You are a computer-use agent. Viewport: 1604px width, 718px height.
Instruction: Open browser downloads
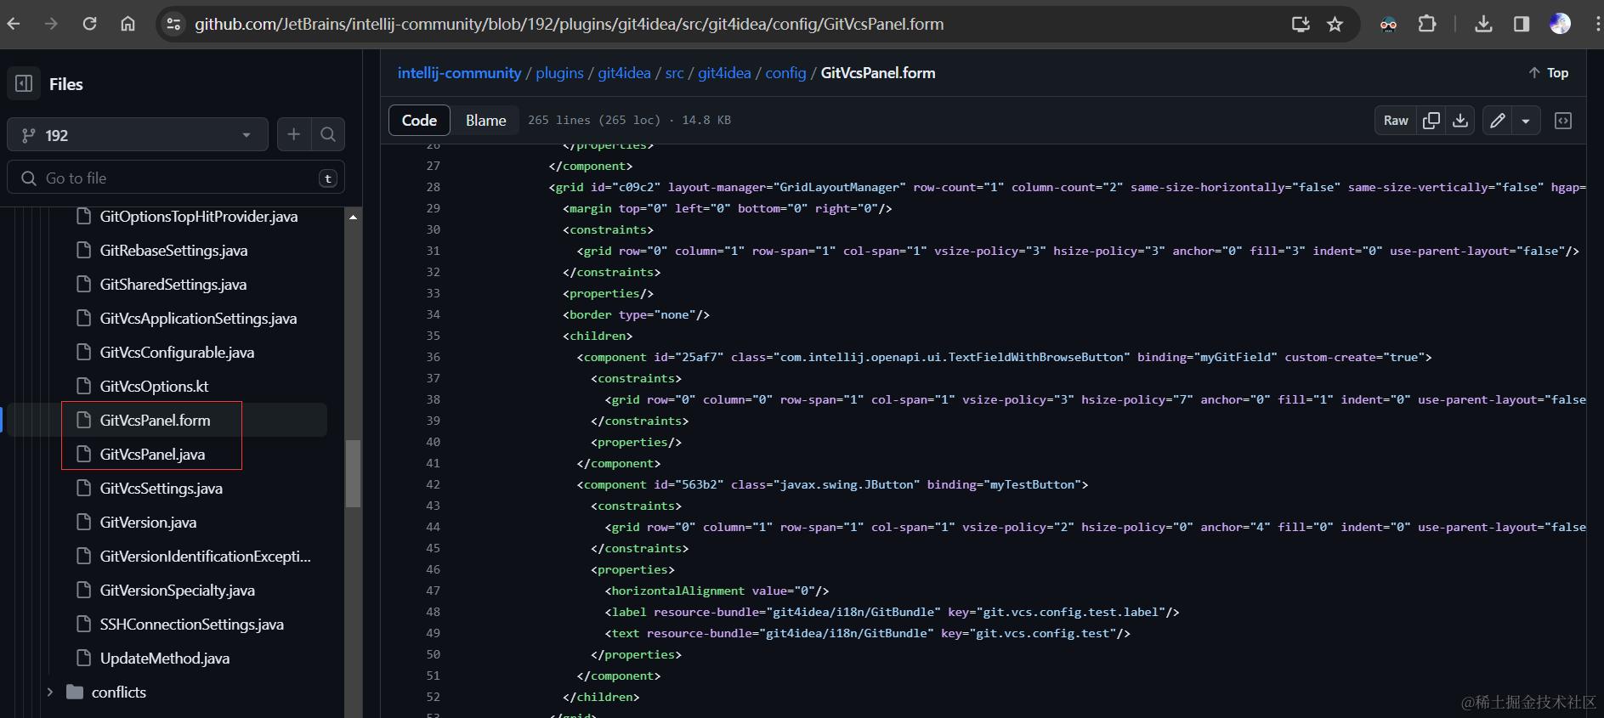1483,24
